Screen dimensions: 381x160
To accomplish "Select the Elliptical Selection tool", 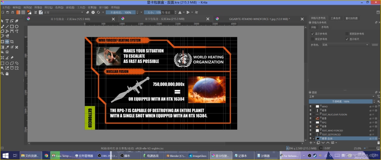I will 7,63.
